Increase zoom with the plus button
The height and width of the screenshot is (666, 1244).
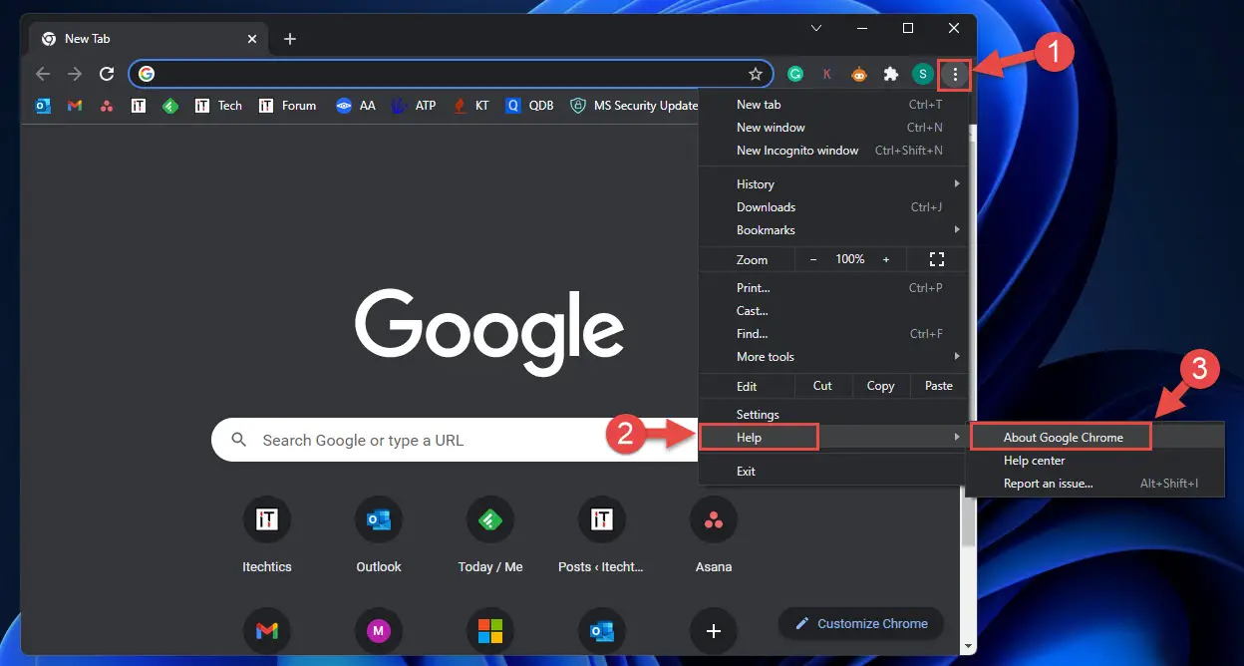coord(886,259)
